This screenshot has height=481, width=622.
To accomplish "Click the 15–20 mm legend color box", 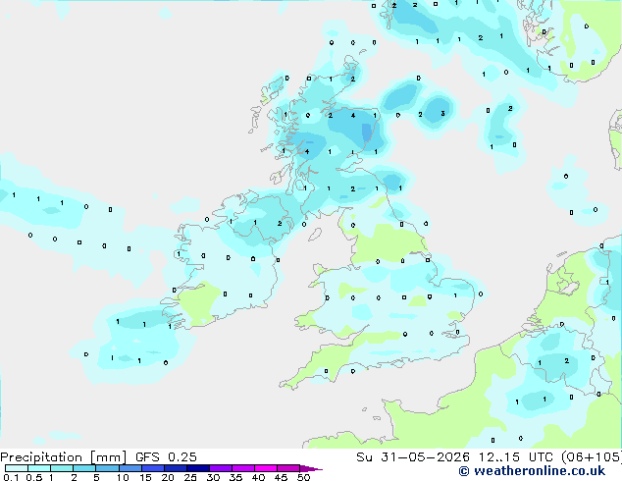I will point(153,468).
